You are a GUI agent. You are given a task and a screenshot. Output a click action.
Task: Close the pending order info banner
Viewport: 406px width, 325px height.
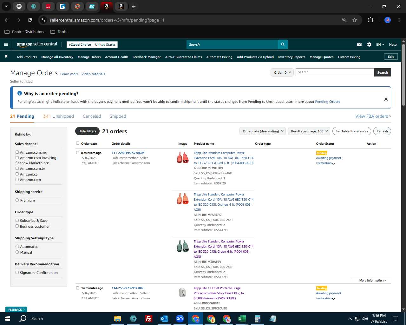click(x=386, y=99)
